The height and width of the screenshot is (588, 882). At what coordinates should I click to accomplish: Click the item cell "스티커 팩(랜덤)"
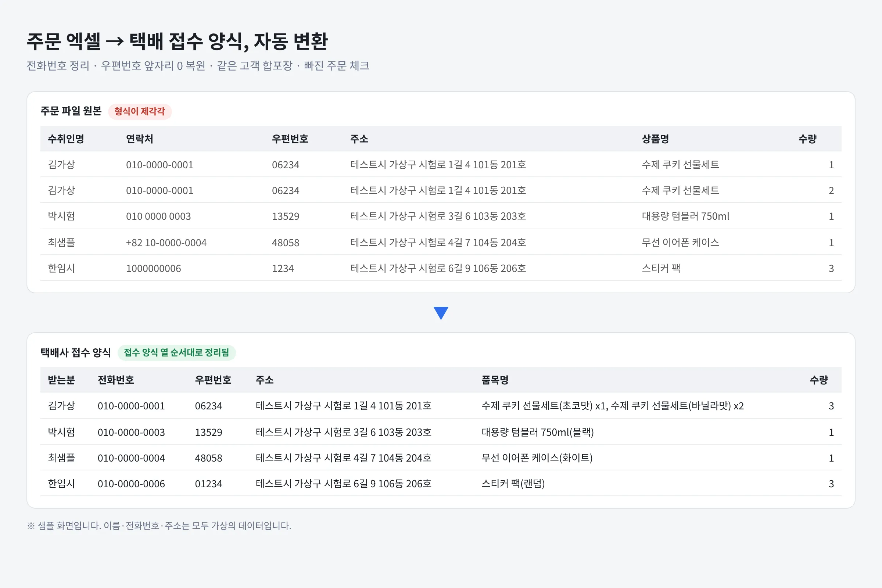coord(513,483)
